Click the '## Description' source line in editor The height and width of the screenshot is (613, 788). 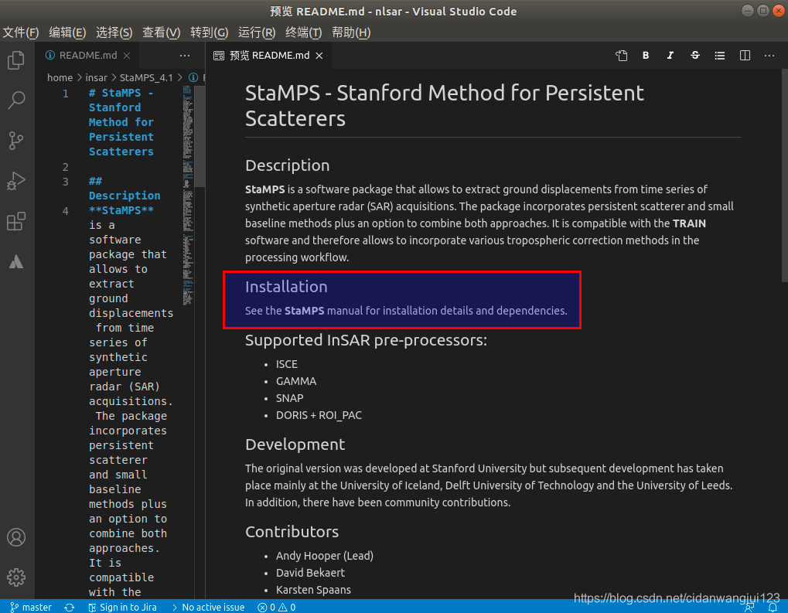pyautogui.click(x=125, y=189)
